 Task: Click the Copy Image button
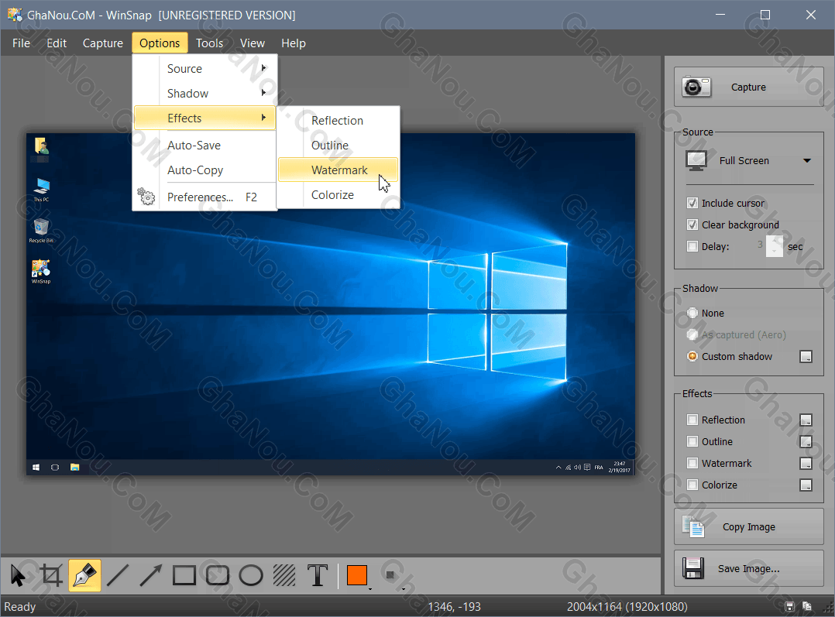(749, 527)
